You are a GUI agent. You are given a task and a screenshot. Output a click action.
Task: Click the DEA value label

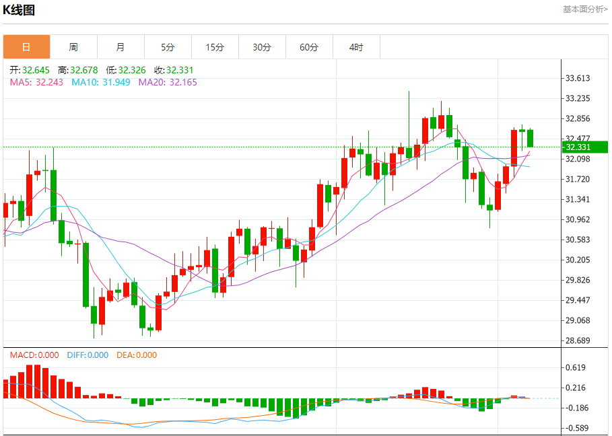[137, 355]
